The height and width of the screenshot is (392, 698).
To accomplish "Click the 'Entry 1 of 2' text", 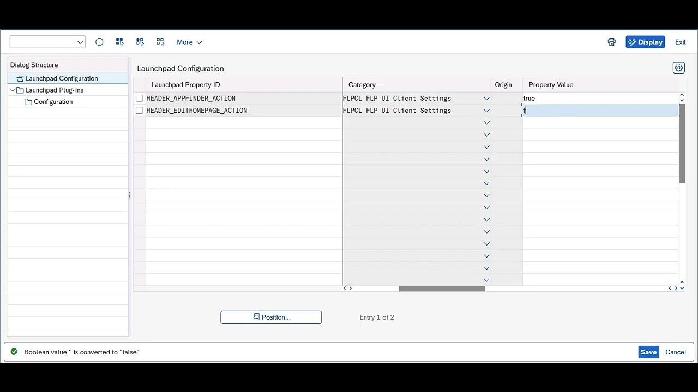I will point(377,317).
